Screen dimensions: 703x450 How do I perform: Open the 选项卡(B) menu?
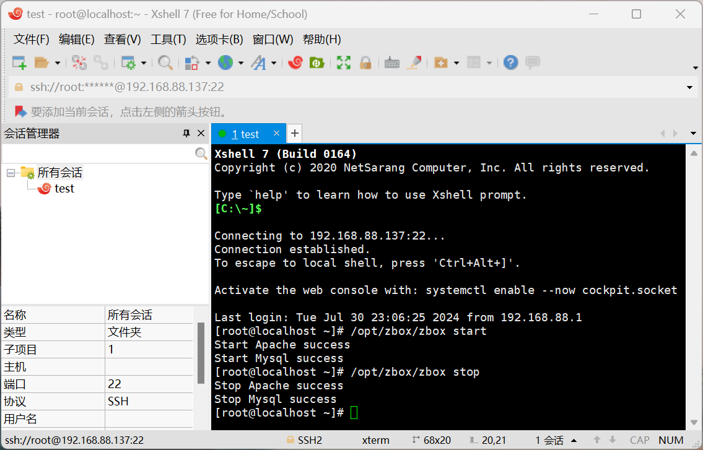(219, 40)
